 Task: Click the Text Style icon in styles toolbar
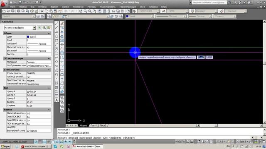(x=134, y=11)
